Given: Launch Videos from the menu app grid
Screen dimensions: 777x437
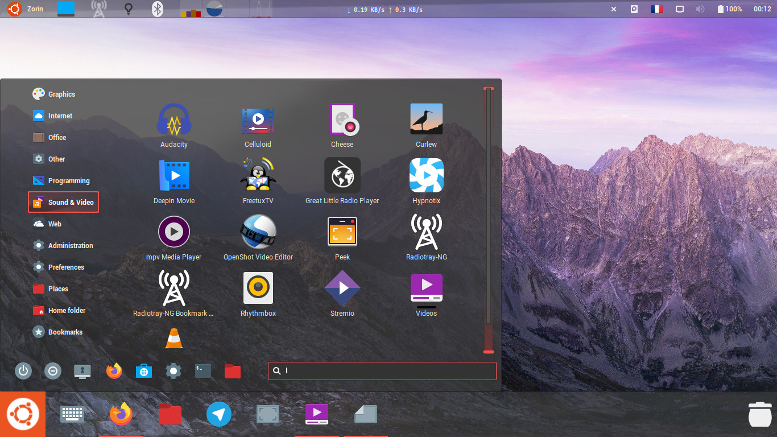Looking at the screenshot, I should 426,294.
